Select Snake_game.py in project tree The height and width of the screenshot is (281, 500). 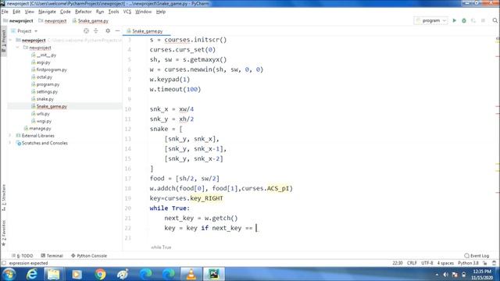click(x=52, y=106)
